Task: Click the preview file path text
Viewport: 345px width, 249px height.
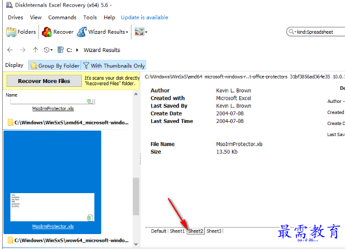Action: click(245, 77)
